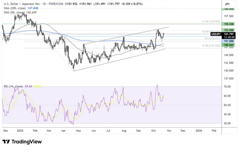Click the Oct label on time axis

[x=154, y=130]
